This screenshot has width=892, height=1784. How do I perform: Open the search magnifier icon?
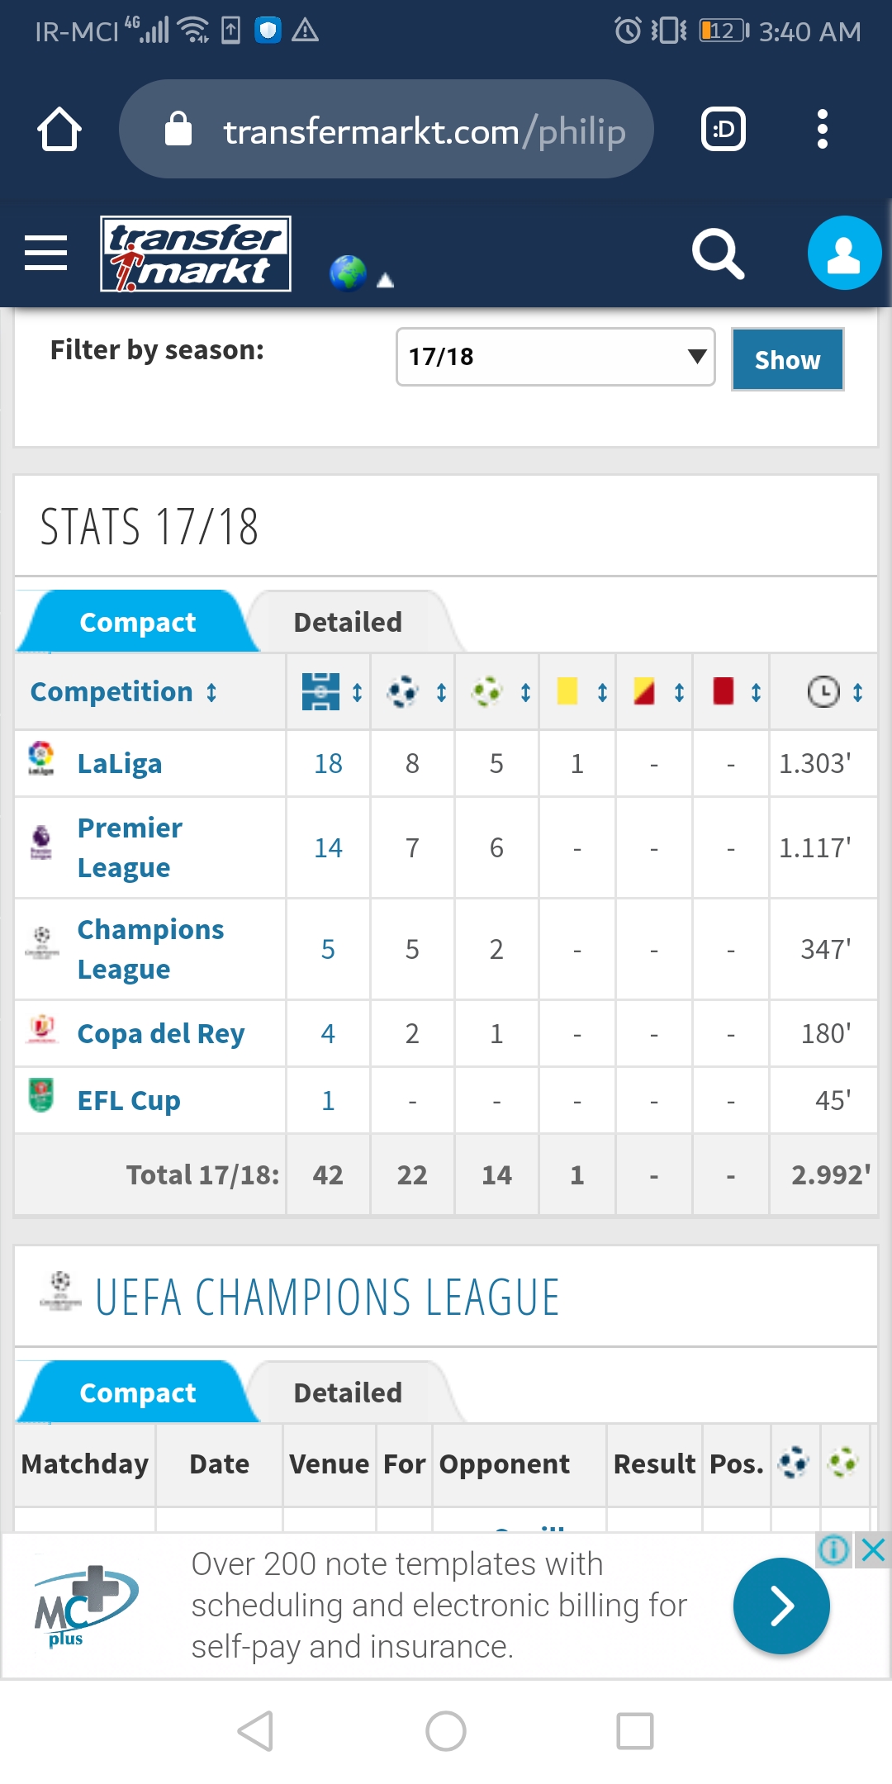coord(718,254)
